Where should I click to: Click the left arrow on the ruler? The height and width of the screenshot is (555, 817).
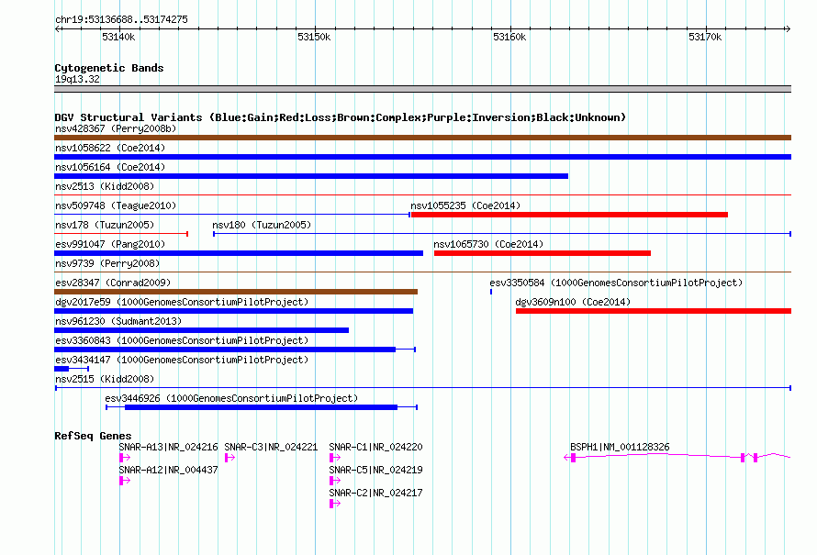tap(58, 29)
